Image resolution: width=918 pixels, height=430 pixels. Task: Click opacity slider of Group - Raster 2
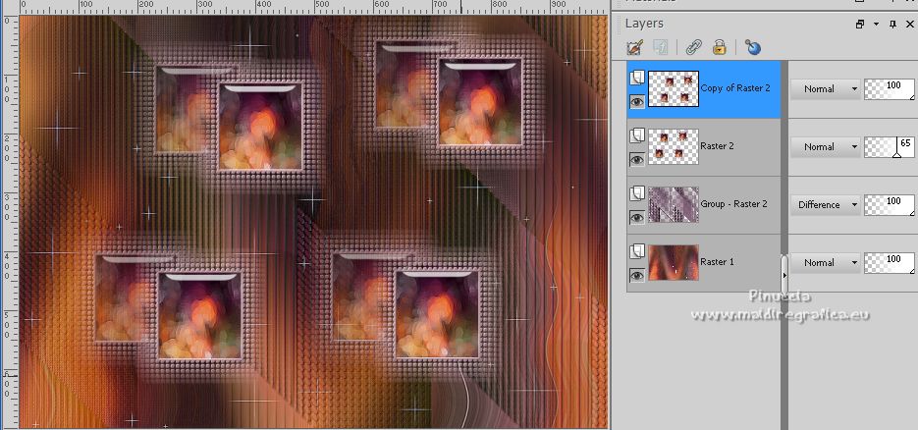(x=890, y=205)
